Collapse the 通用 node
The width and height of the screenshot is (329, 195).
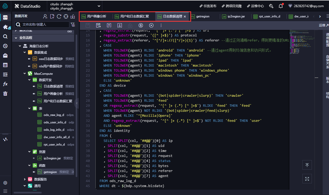pyautogui.click(x=25, y=186)
